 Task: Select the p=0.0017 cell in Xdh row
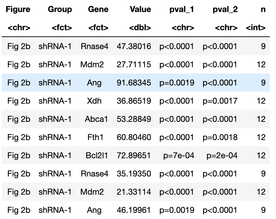pyautogui.click(x=220, y=101)
